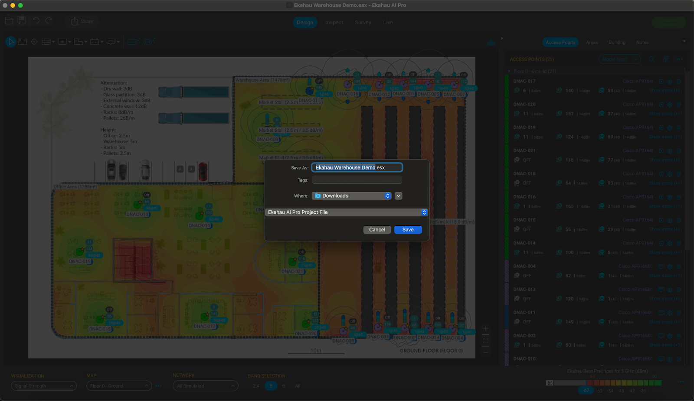
Task: Select the Edit pointer tool
Action: pyautogui.click(x=11, y=42)
